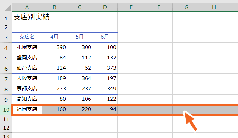This screenshot has height=138, width=238.
Task: Select the 大阪支店 cell
Action: pyautogui.click(x=27, y=79)
